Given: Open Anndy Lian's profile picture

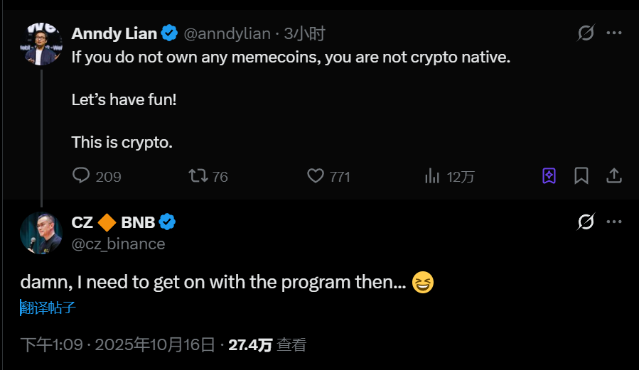Looking at the screenshot, I should 41,43.
